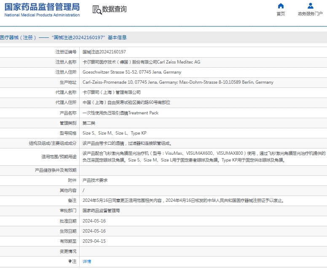Click the home icon labeled 首页

click(x=281, y=6)
